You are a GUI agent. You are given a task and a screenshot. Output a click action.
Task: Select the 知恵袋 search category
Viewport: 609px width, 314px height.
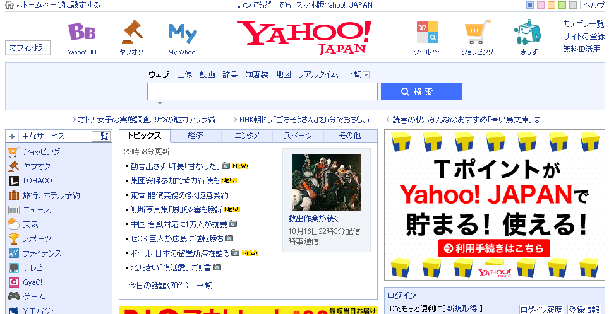256,74
